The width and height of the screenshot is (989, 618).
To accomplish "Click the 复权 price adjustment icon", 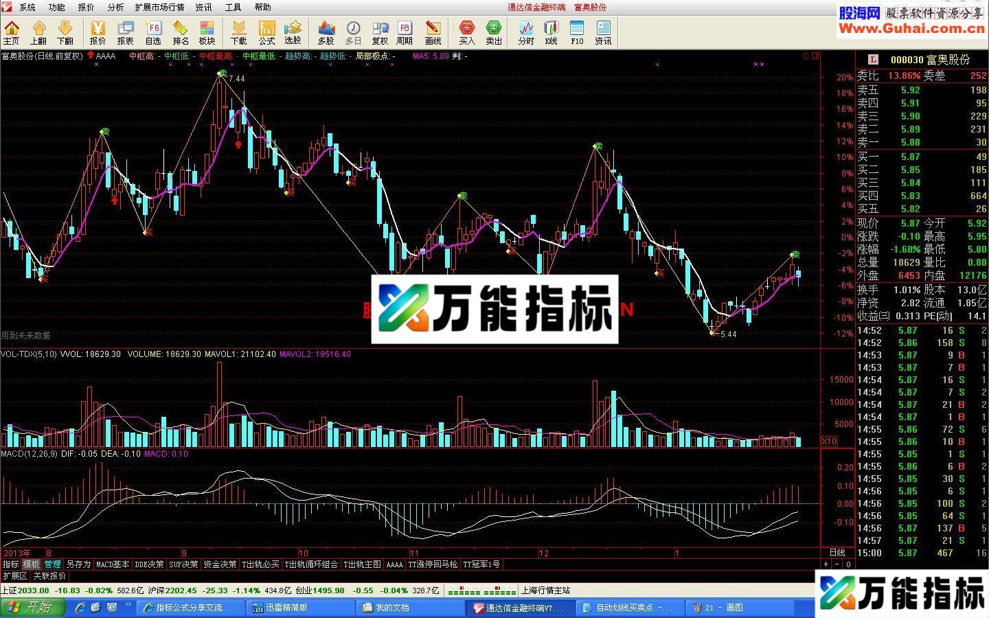I will (380, 32).
